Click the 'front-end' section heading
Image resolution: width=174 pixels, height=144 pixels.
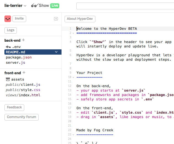pyautogui.click(x=13, y=73)
